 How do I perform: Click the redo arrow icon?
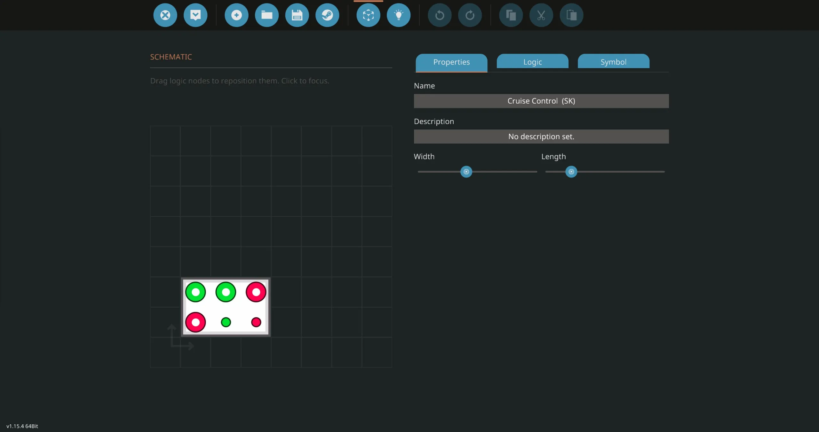tap(470, 15)
